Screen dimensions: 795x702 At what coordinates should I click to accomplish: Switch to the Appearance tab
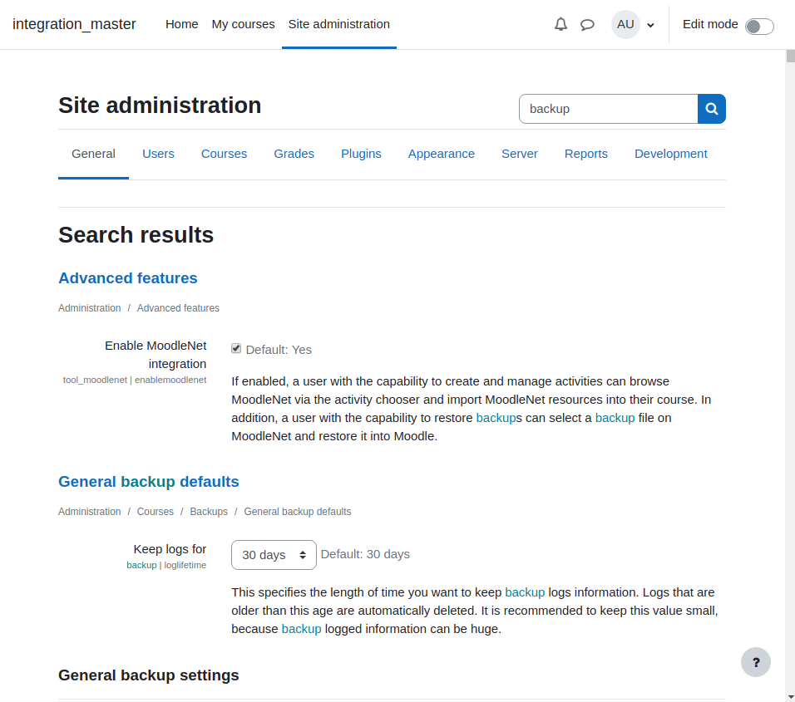441,154
